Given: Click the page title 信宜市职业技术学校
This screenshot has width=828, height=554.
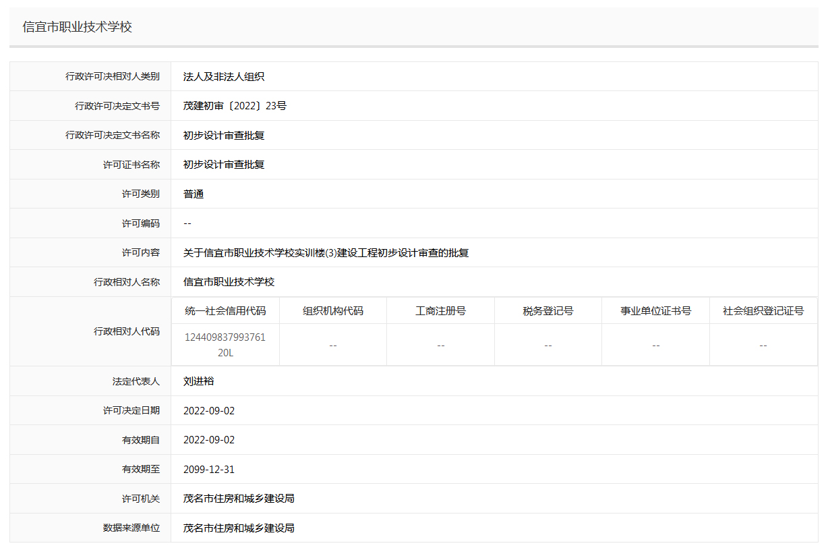Looking at the screenshot, I should pos(78,27).
